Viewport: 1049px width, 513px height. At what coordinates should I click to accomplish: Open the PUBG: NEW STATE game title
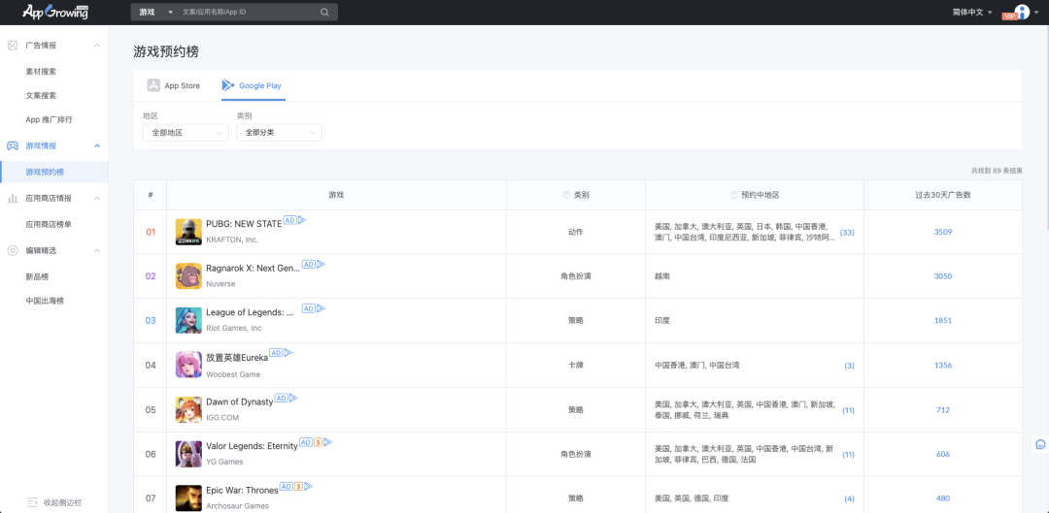click(x=244, y=224)
